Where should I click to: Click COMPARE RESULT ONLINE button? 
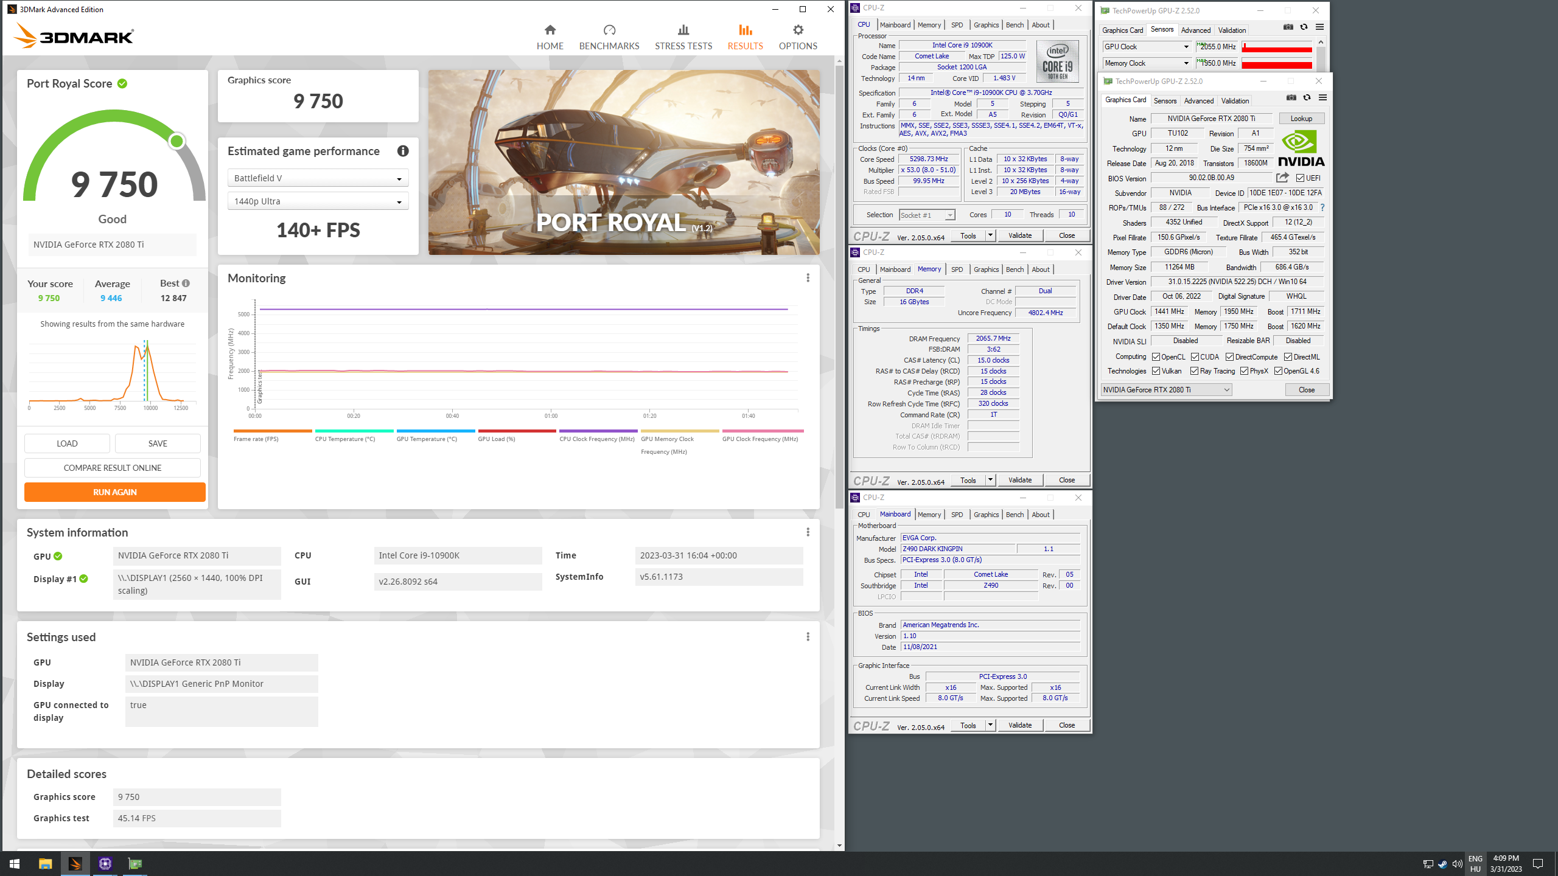coord(113,468)
